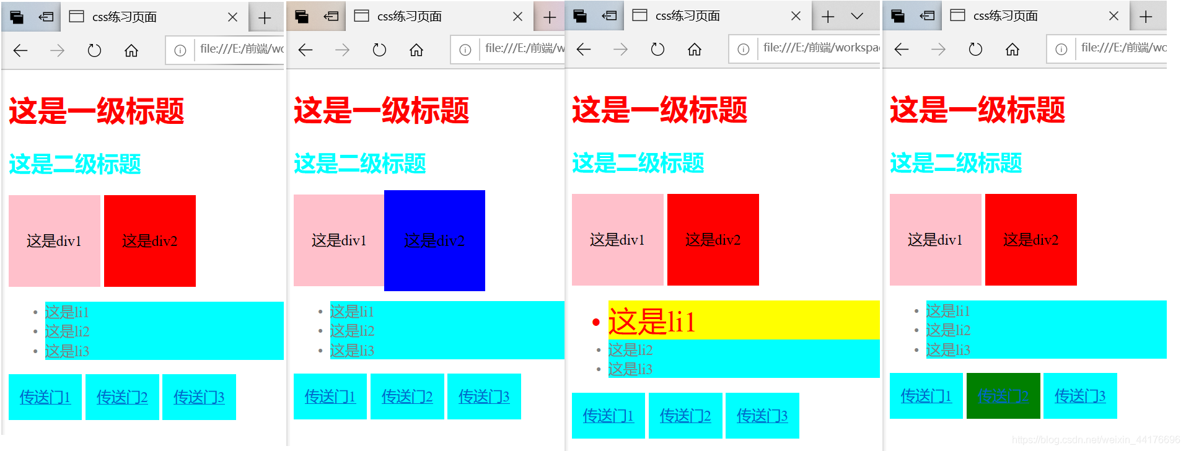Show site info icon in the leftmost browser window
The image size is (1186, 451).
(x=180, y=51)
